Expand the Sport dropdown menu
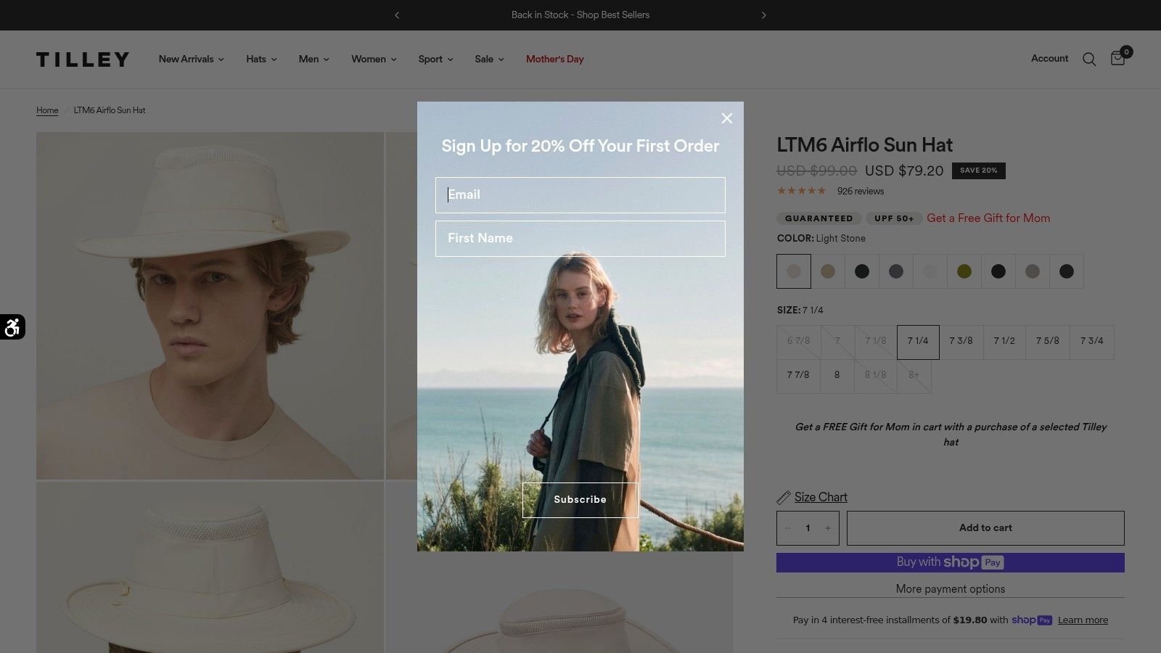The width and height of the screenshot is (1161, 653). click(x=435, y=59)
